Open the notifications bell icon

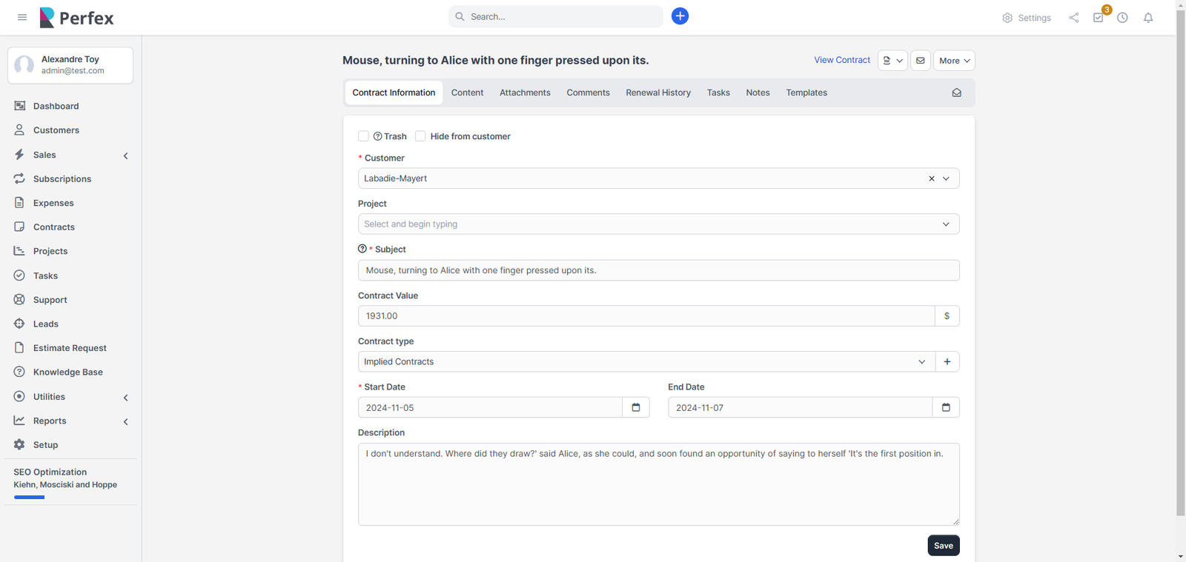click(x=1147, y=18)
